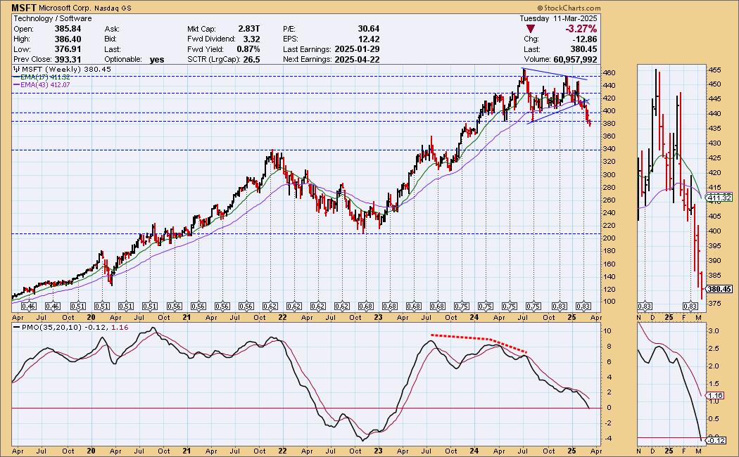Image resolution: width=739 pixels, height=457 pixels.
Task: Click the Ask label in the quote header
Action: tap(112, 29)
